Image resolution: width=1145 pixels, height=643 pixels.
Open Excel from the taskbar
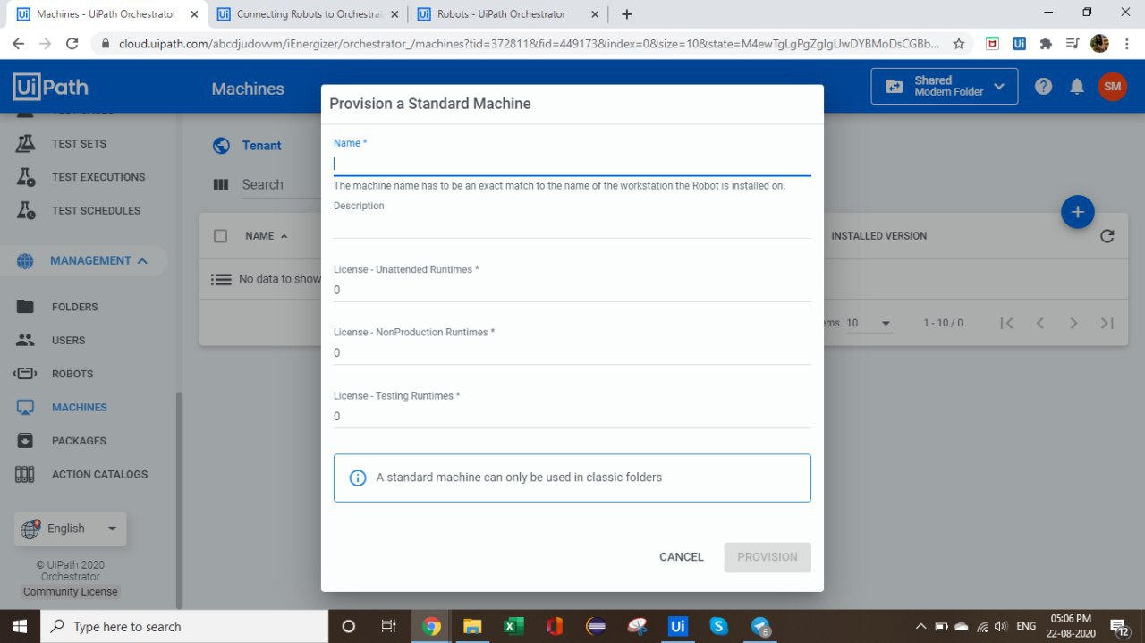513,626
